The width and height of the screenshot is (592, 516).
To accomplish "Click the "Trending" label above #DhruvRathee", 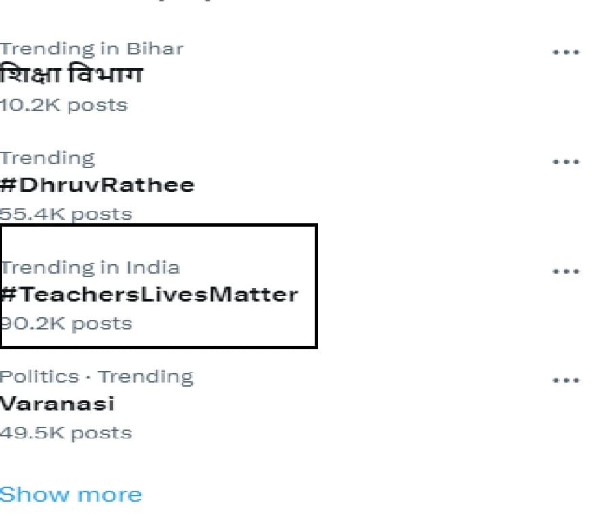I will 47,158.
